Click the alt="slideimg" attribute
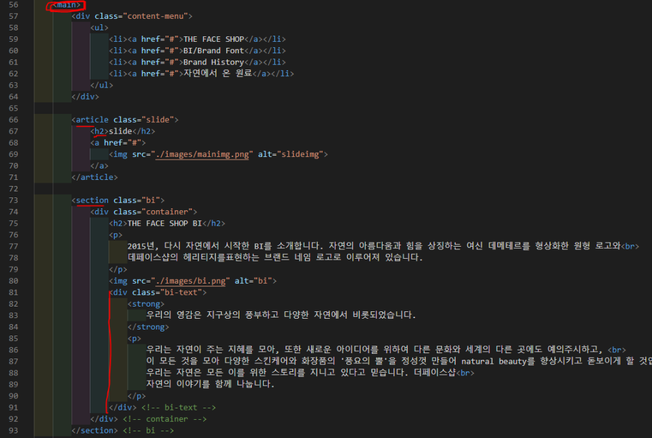The image size is (652, 438). point(290,154)
